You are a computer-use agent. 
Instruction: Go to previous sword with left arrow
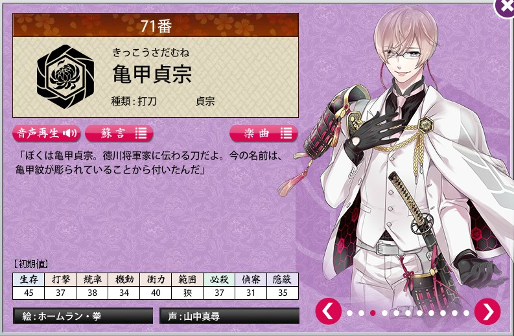(x=329, y=311)
